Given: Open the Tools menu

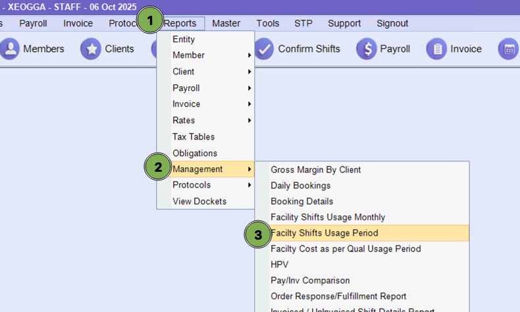Looking at the screenshot, I should (x=268, y=23).
